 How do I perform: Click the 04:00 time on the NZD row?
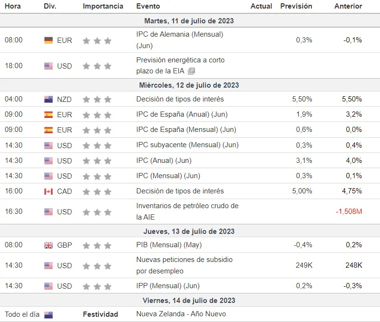(14, 99)
